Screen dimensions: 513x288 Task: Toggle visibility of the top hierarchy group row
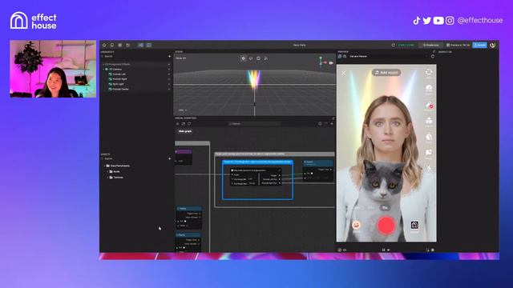(x=169, y=64)
